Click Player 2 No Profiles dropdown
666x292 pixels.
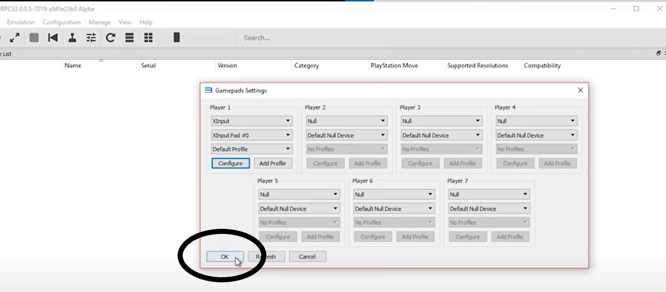347,149
